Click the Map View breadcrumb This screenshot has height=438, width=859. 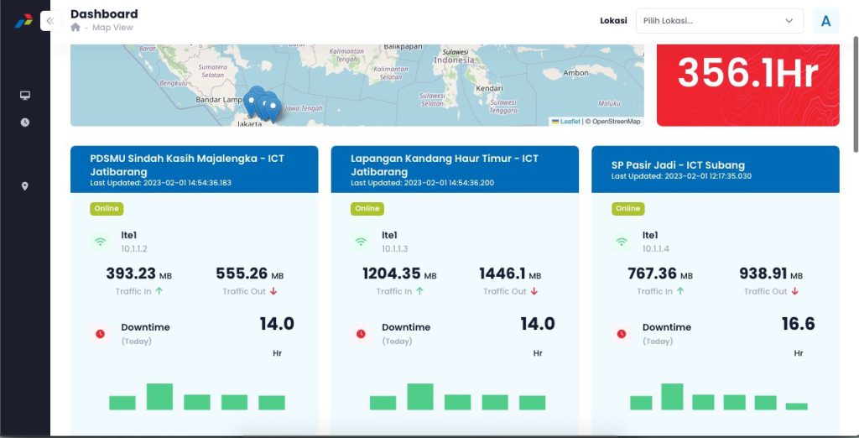click(112, 28)
